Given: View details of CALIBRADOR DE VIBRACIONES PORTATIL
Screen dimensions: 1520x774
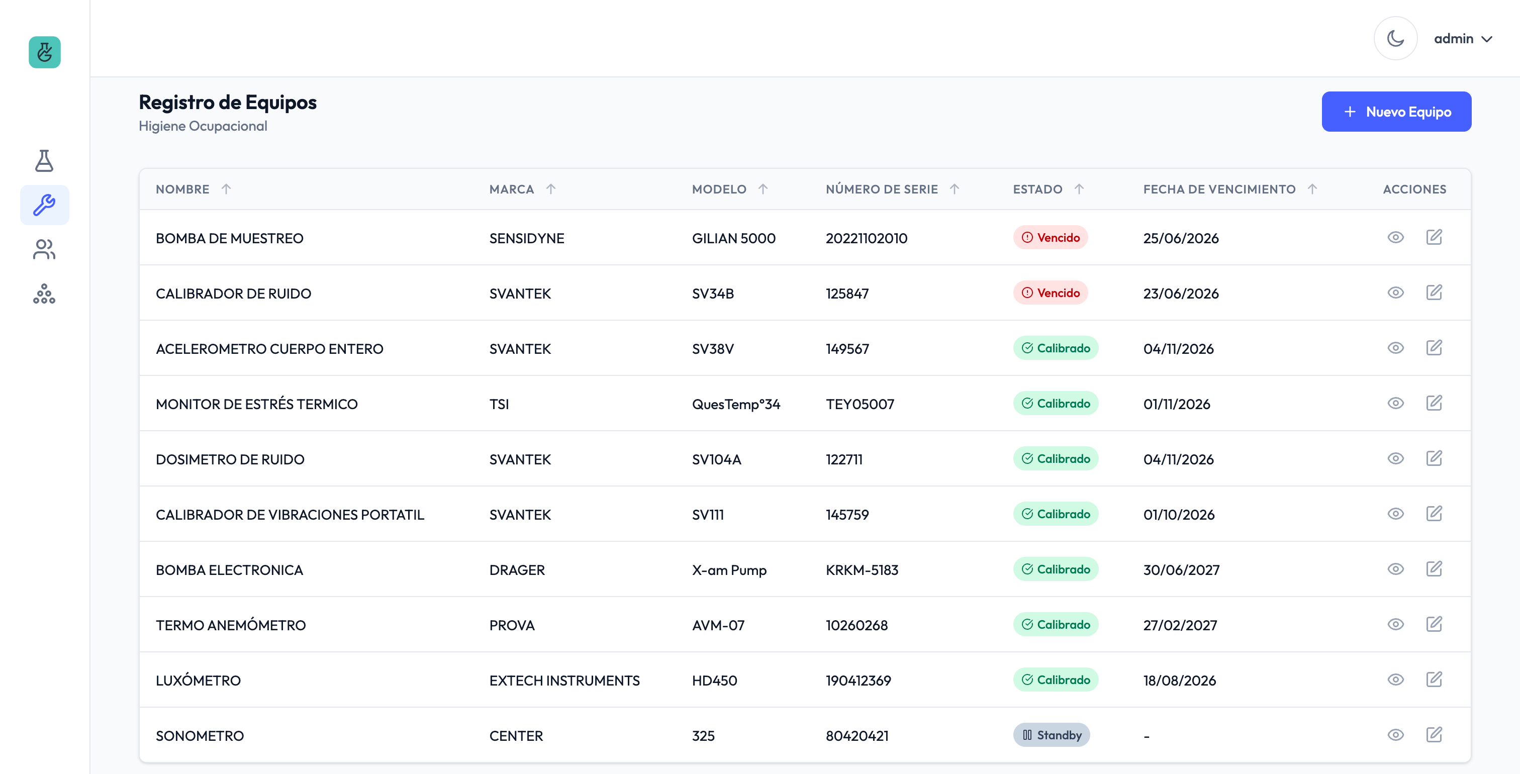Looking at the screenshot, I should click(1395, 514).
